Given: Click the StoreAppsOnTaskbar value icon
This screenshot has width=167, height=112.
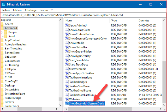Looking at the screenshot, I should tap(67, 73).
